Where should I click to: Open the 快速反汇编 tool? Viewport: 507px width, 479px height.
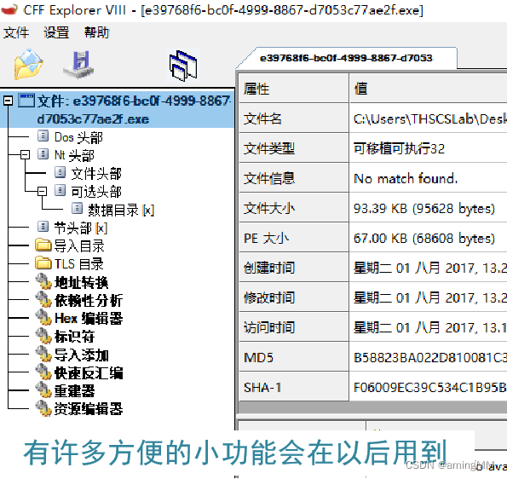point(89,373)
